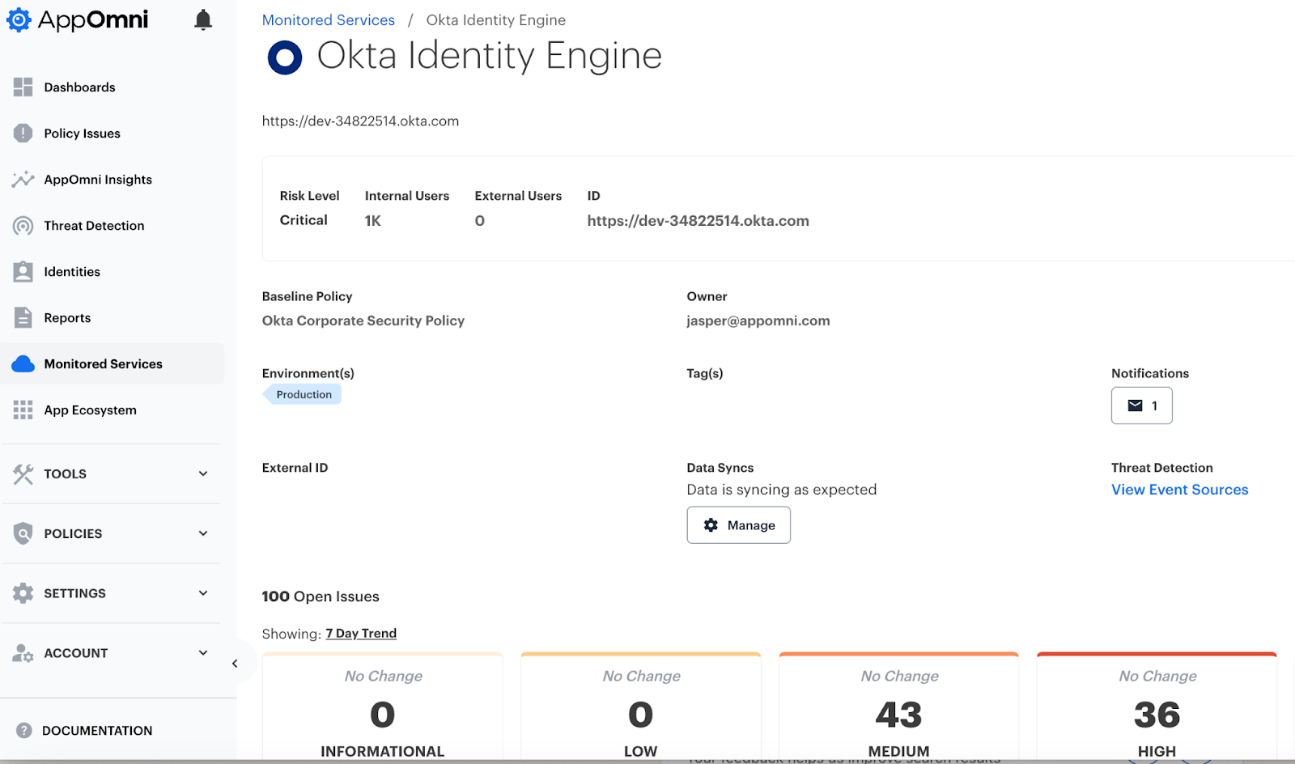The width and height of the screenshot is (1295, 764).
Task: Expand the POLICIES section
Action: click(x=73, y=533)
